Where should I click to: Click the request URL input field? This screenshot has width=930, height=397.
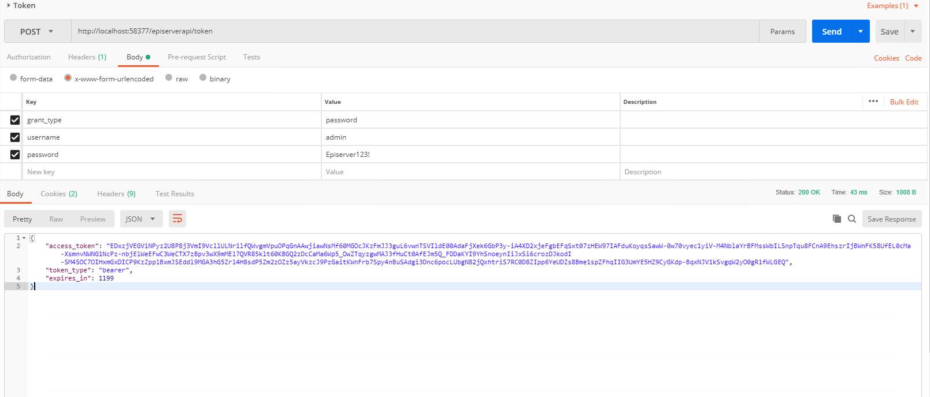pos(414,31)
